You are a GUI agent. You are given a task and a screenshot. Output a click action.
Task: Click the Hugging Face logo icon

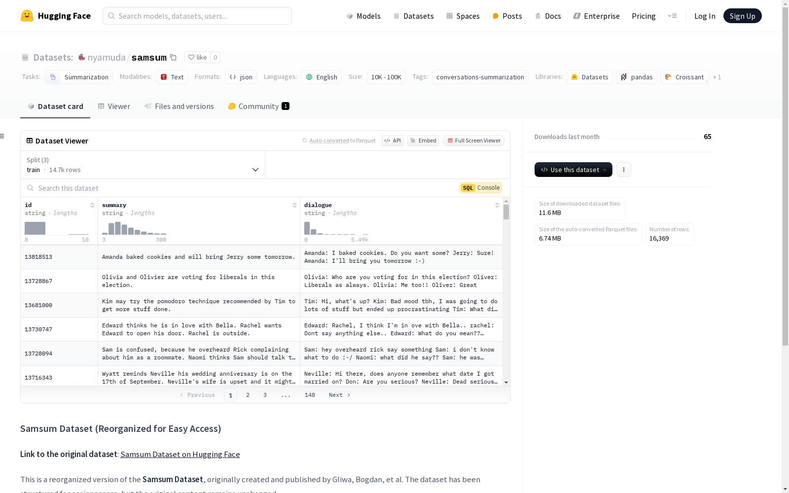point(27,16)
